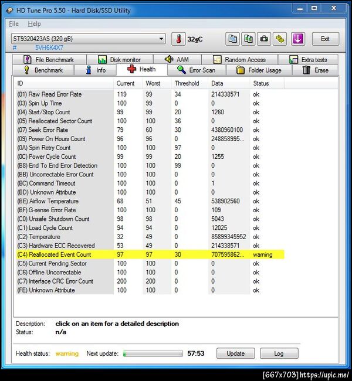Screen dimensions: 352x381
Task: Select the (BC) Command Timeout row
Action: pyautogui.click(x=150, y=183)
